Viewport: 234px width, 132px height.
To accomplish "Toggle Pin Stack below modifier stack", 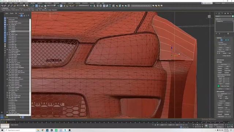I will pyautogui.click(x=216, y=34).
